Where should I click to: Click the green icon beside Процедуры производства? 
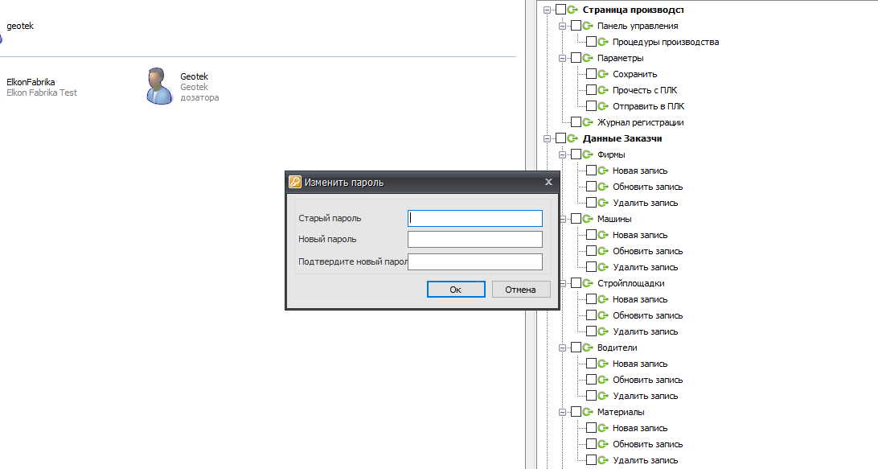pyautogui.click(x=603, y=42)
